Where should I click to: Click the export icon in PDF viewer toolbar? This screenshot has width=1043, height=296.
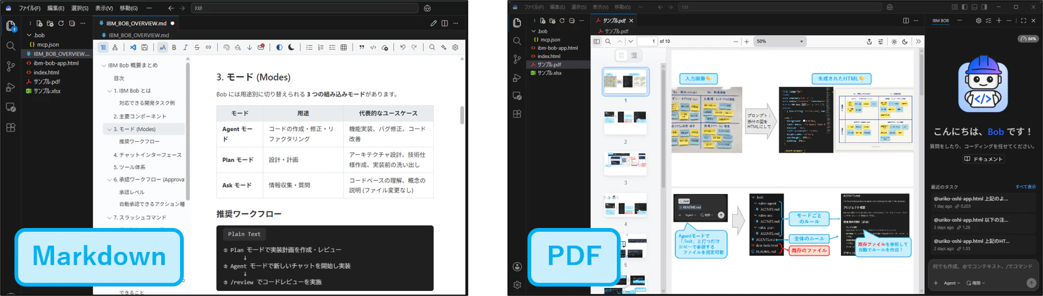(869, 42)
